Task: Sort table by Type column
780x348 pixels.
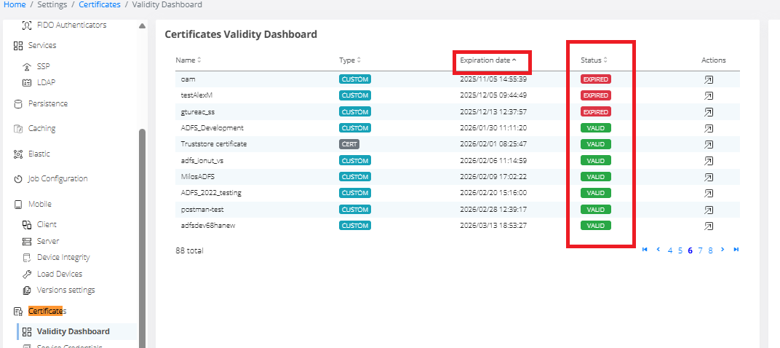Action: coord(350,60)
